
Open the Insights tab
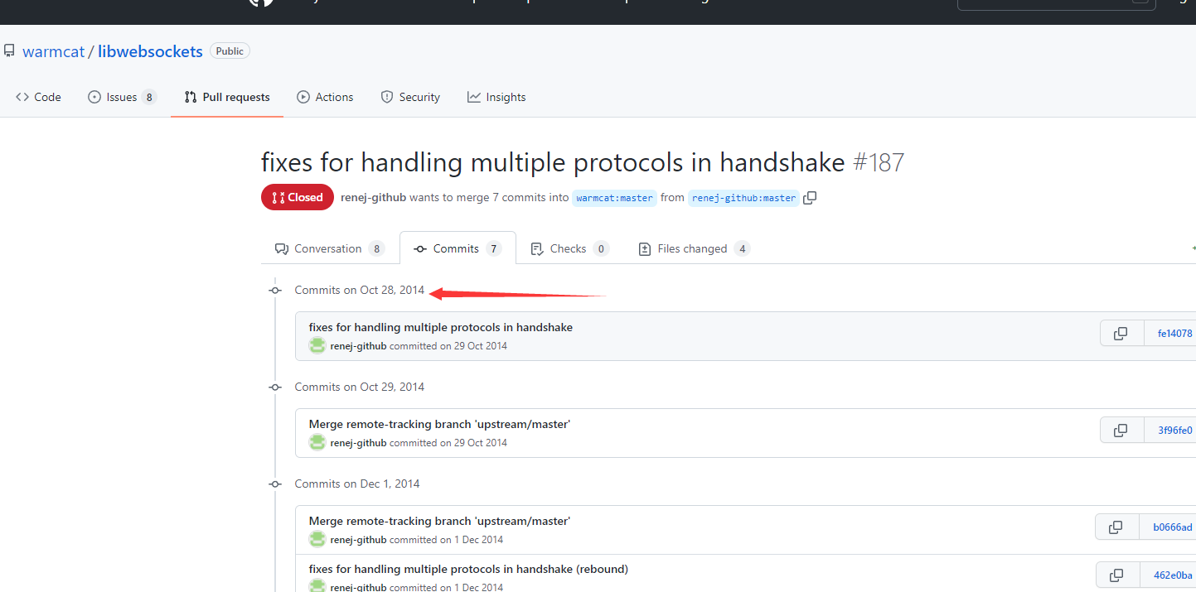[x=496, y=97]
